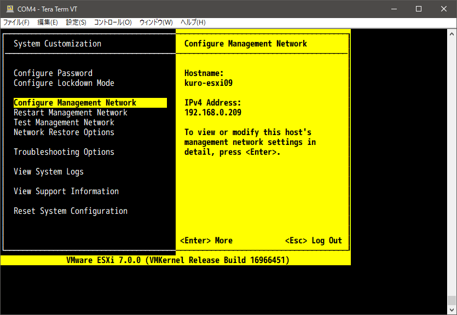The width and height of the screenshot is (457, 315).
Task: Select Reset System Configuration
Action: click(x=71, y=211)
